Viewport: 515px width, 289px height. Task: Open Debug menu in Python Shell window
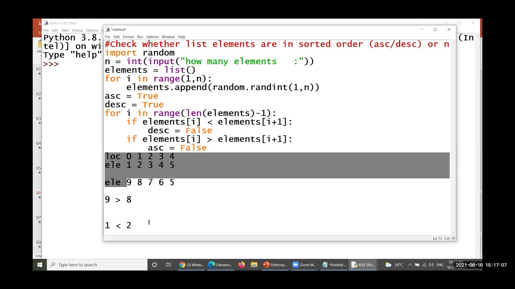tap(77, 31)
